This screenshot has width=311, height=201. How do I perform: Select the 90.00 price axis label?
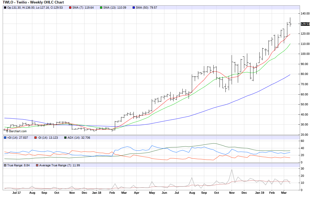click(x=305, y=64)
